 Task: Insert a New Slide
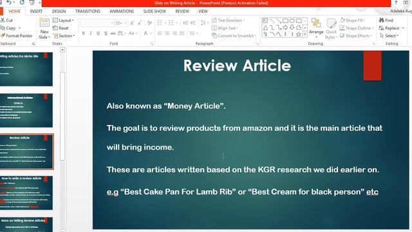click(44, 29)
